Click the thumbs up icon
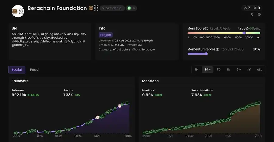This screenshot has width=274, height=142. [246, 8]
